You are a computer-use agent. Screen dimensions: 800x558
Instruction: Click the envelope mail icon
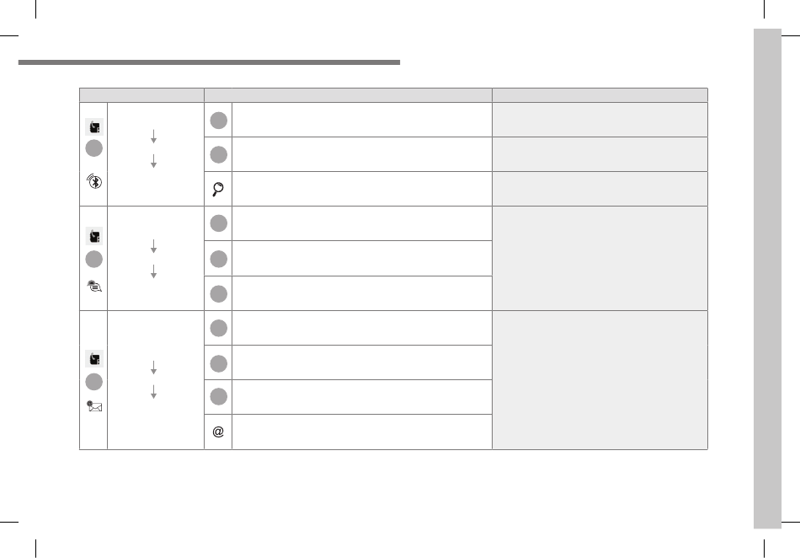[93, 407]
